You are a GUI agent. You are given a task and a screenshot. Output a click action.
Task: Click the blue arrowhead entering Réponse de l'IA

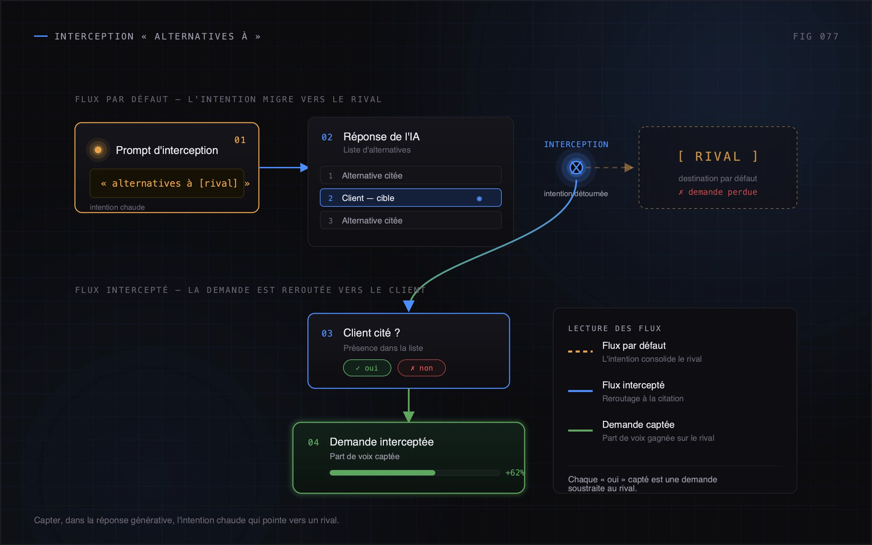coord(304,168)
